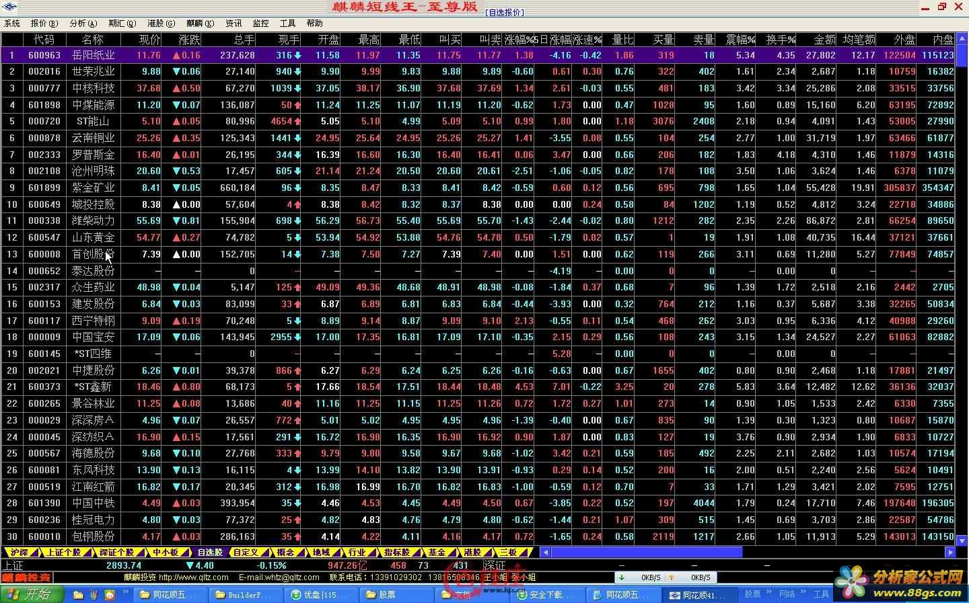Open the 麒麟(K) menu

point(201,24)
